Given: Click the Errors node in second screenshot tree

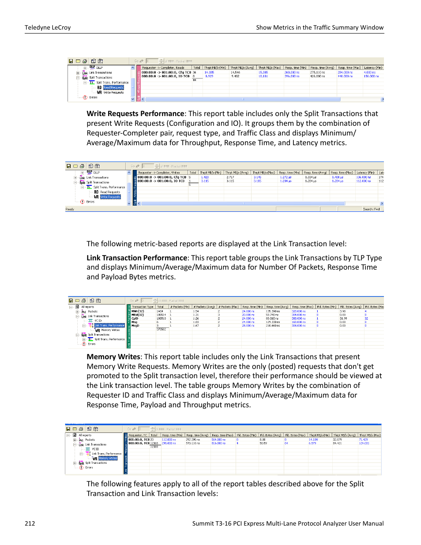Looking at the screenshot, I should tap(90, 202).
